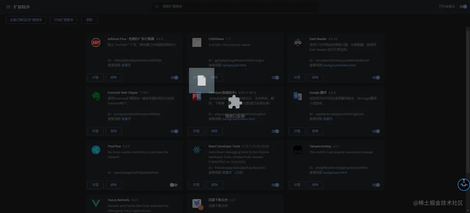Open Evernote Web Clipper 背景页 link
The height and width of the screenshot is (213, 470).
[126, 119]
